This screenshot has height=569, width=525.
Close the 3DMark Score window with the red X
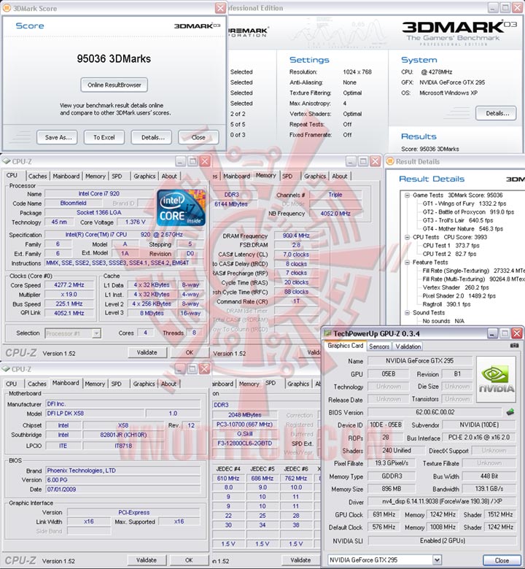tap(220, 8)
